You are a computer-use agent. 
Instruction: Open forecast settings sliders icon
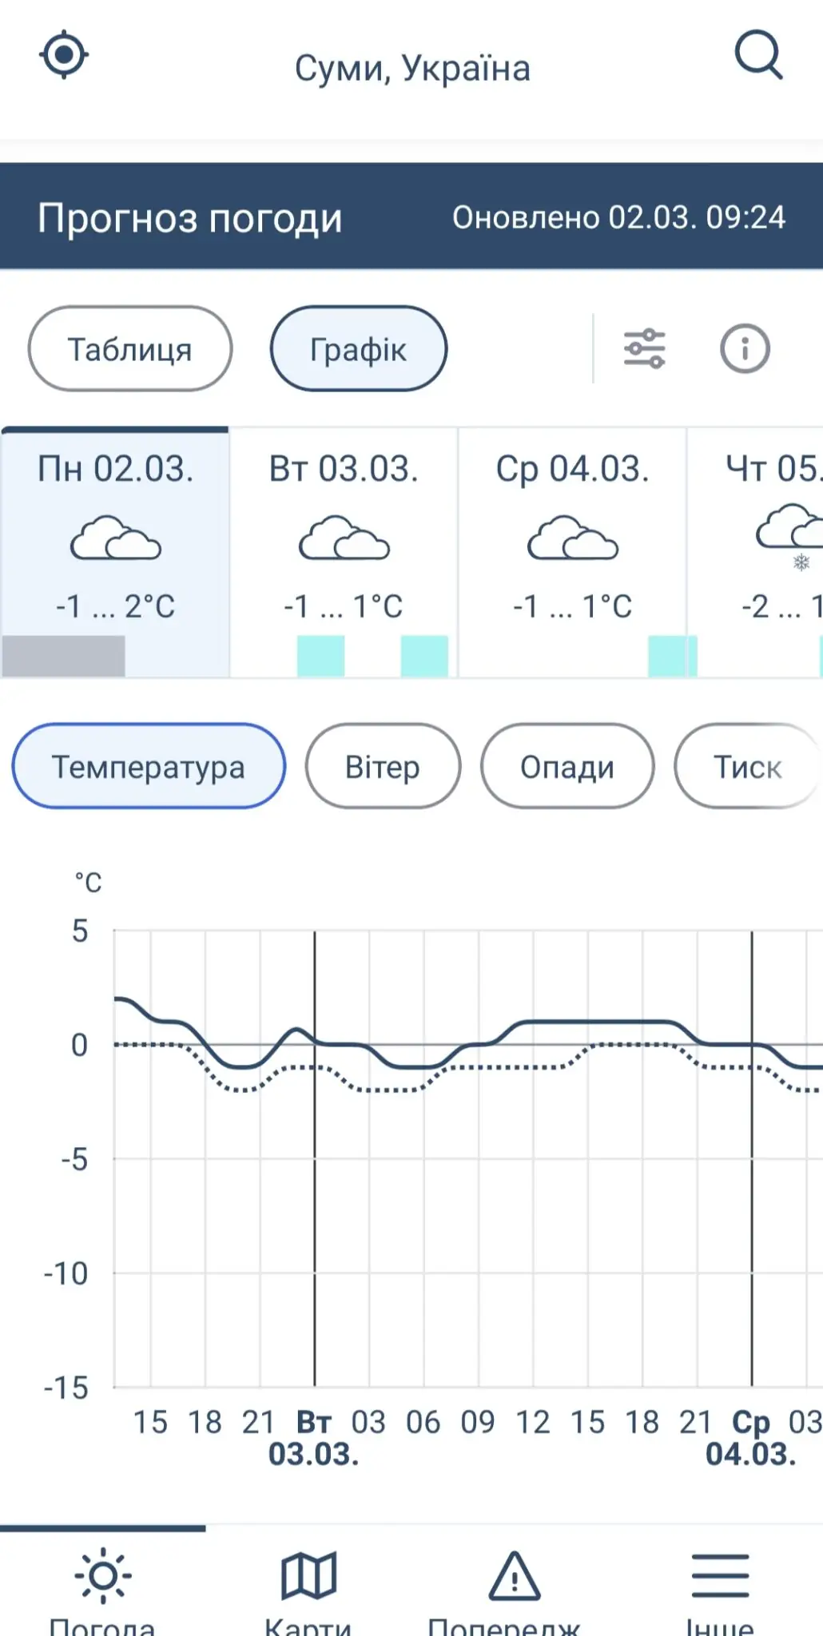click(x=644, y=348)
